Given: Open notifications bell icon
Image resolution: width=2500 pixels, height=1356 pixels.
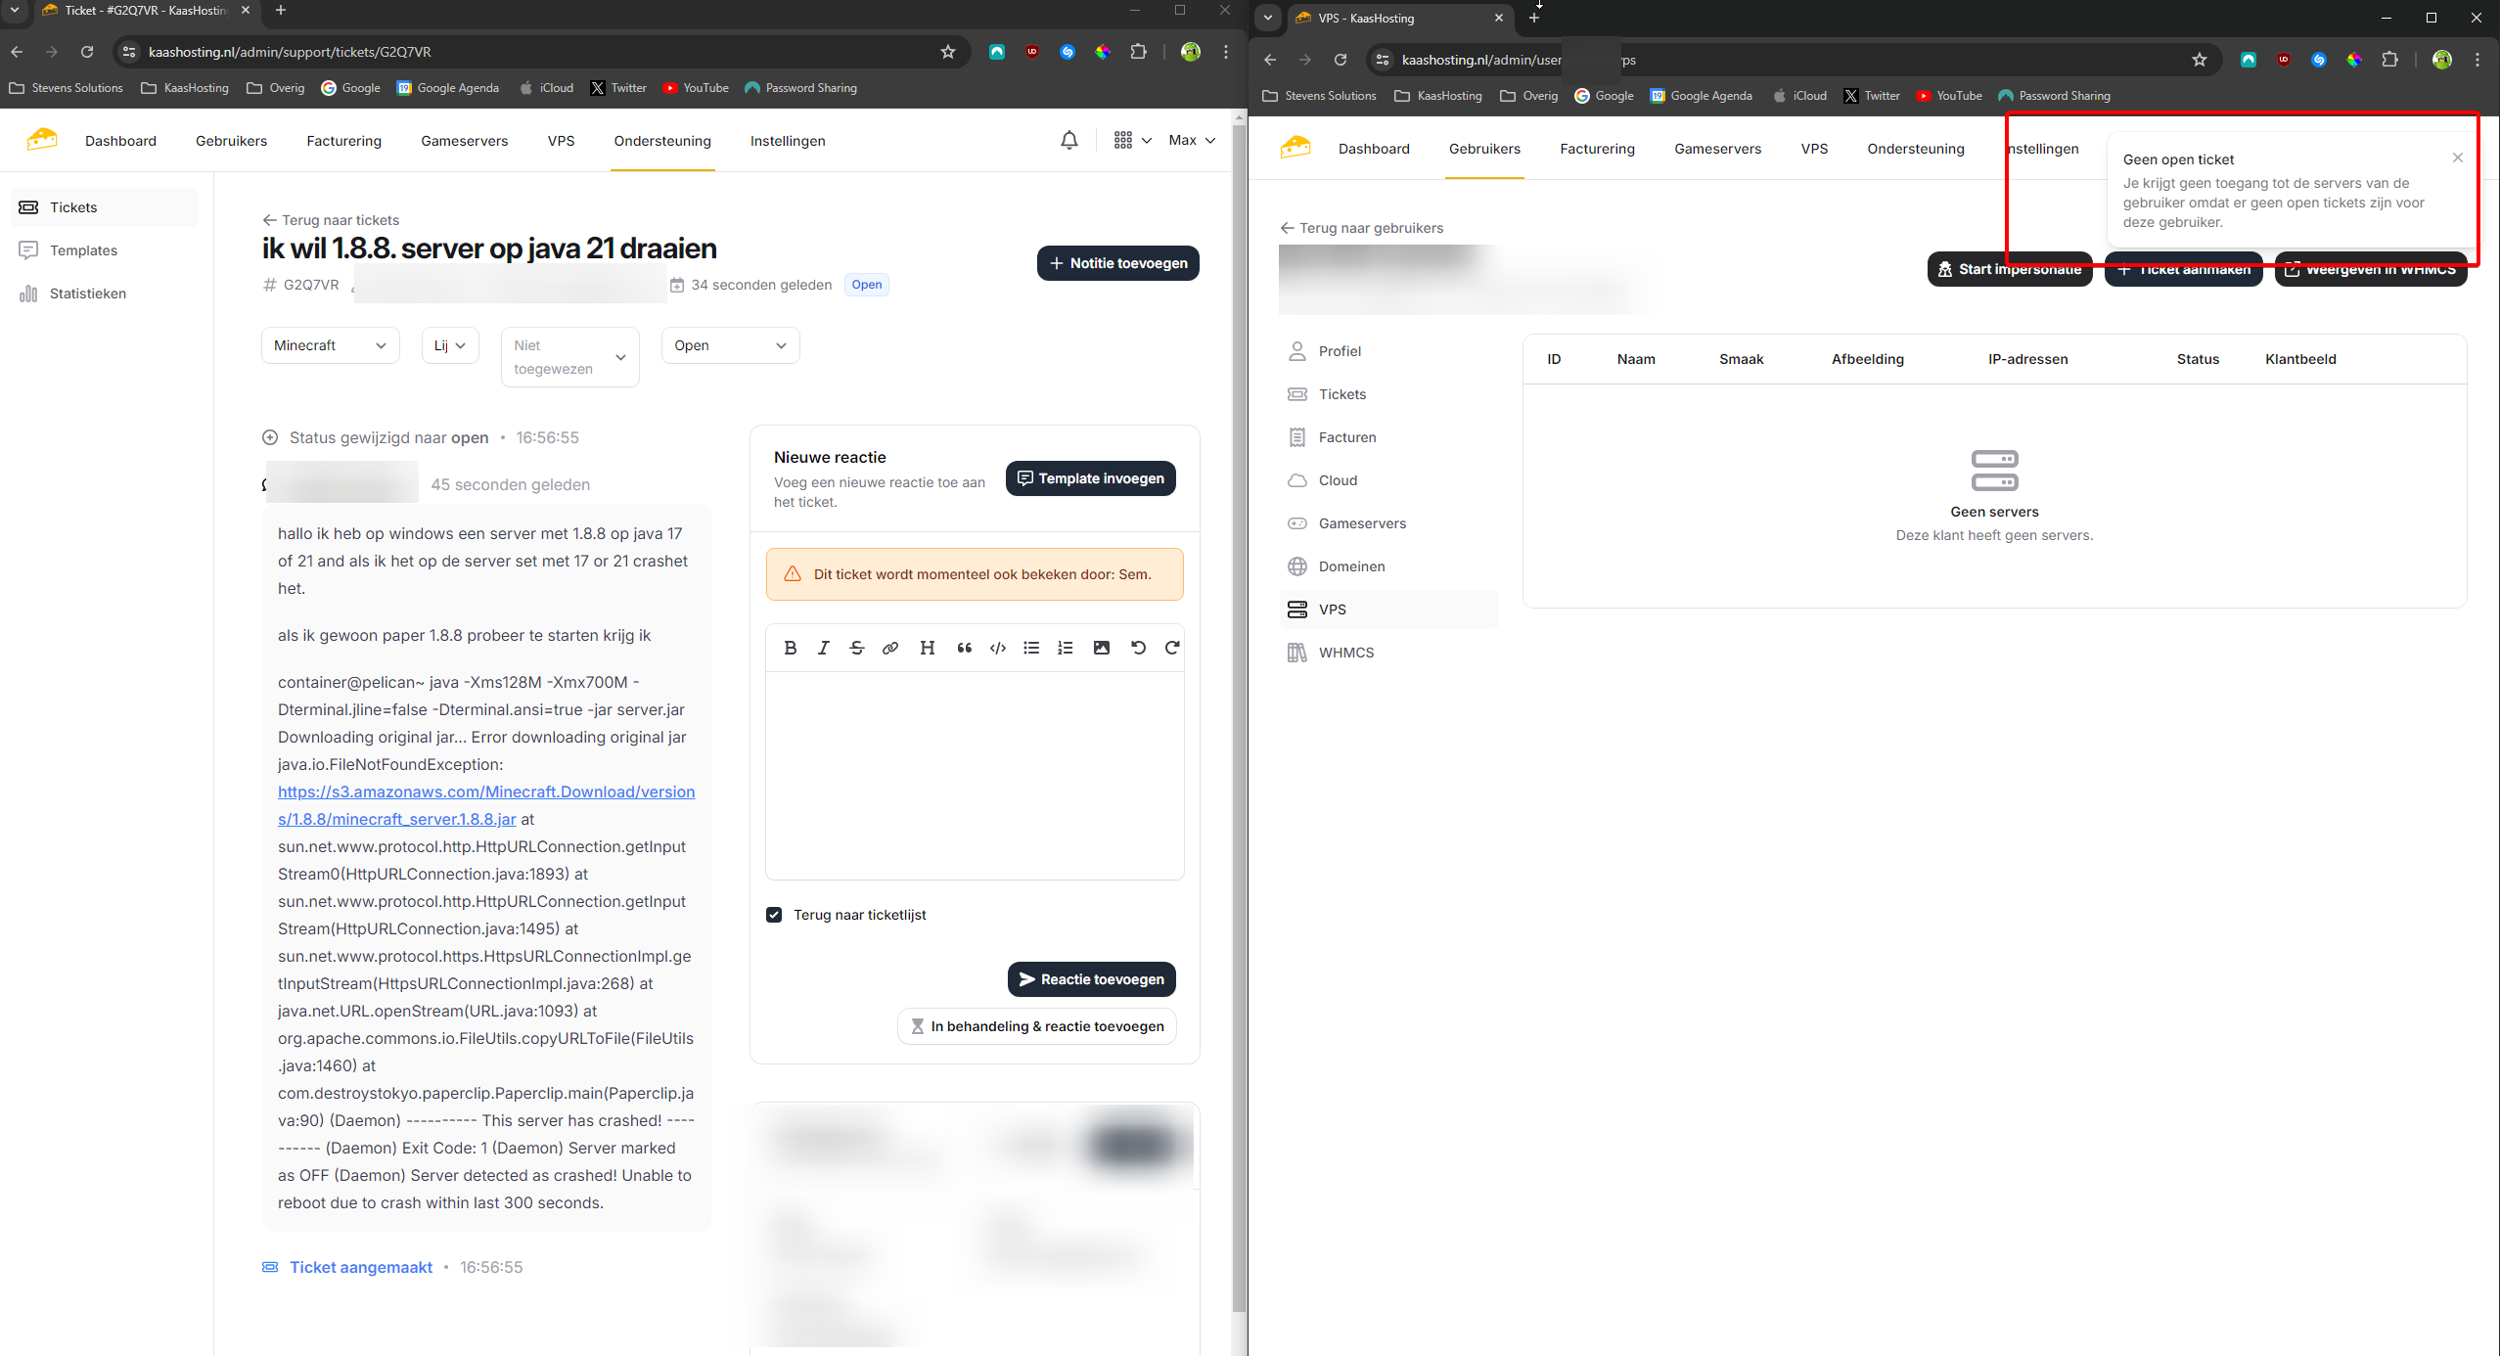Looking at the screenshot, I should pyautogui.click(x=1069, y=141).
